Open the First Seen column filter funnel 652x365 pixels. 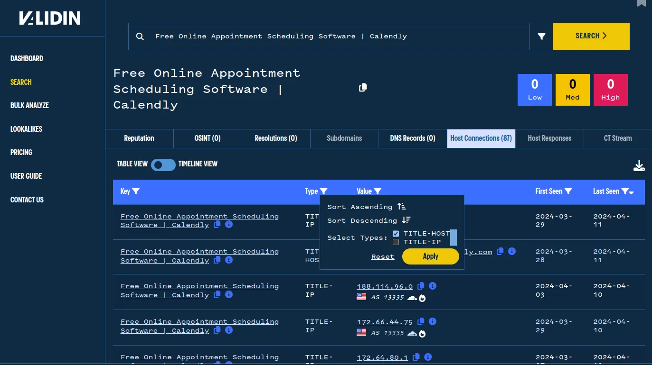pyautogui.click(x=568, y=191)
